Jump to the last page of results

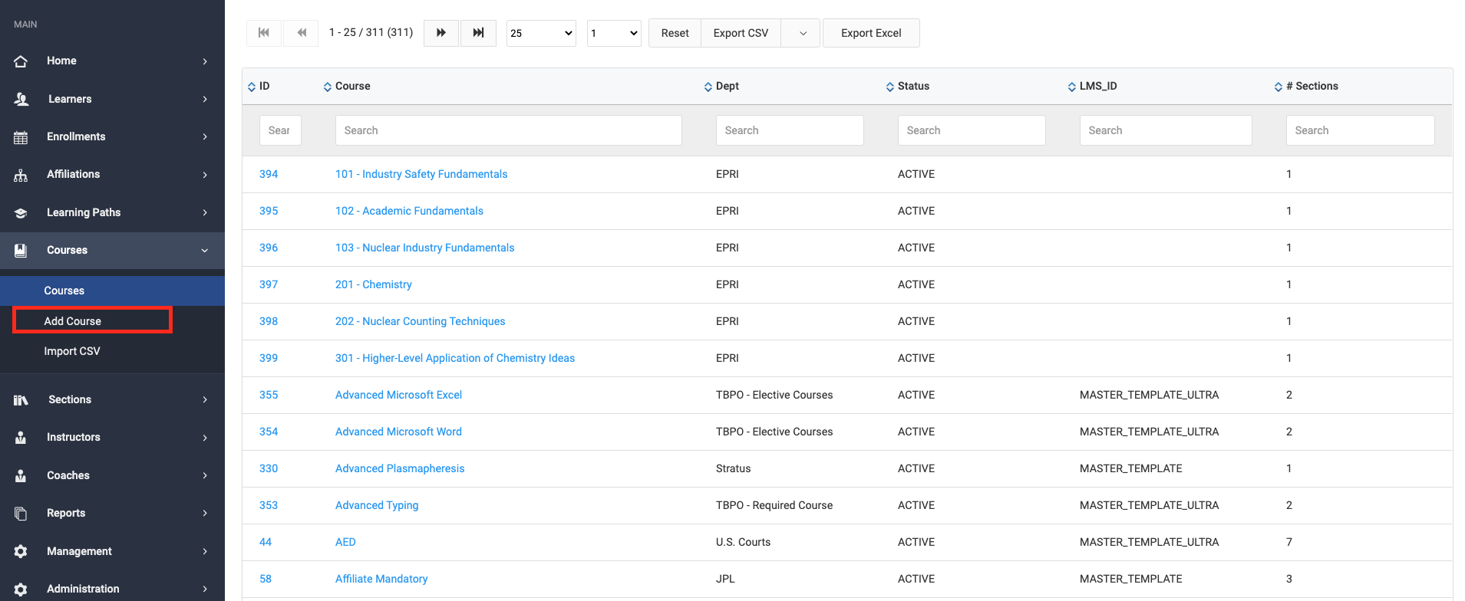click(478, 33)
